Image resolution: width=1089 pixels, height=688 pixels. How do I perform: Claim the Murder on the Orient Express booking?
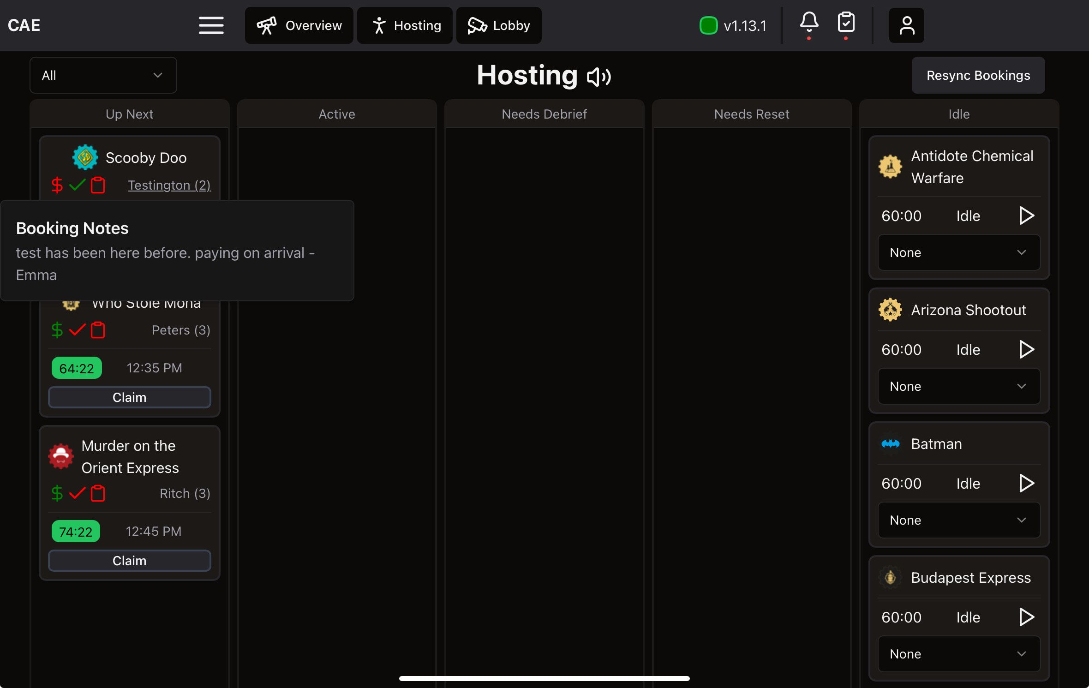point(130,561)
